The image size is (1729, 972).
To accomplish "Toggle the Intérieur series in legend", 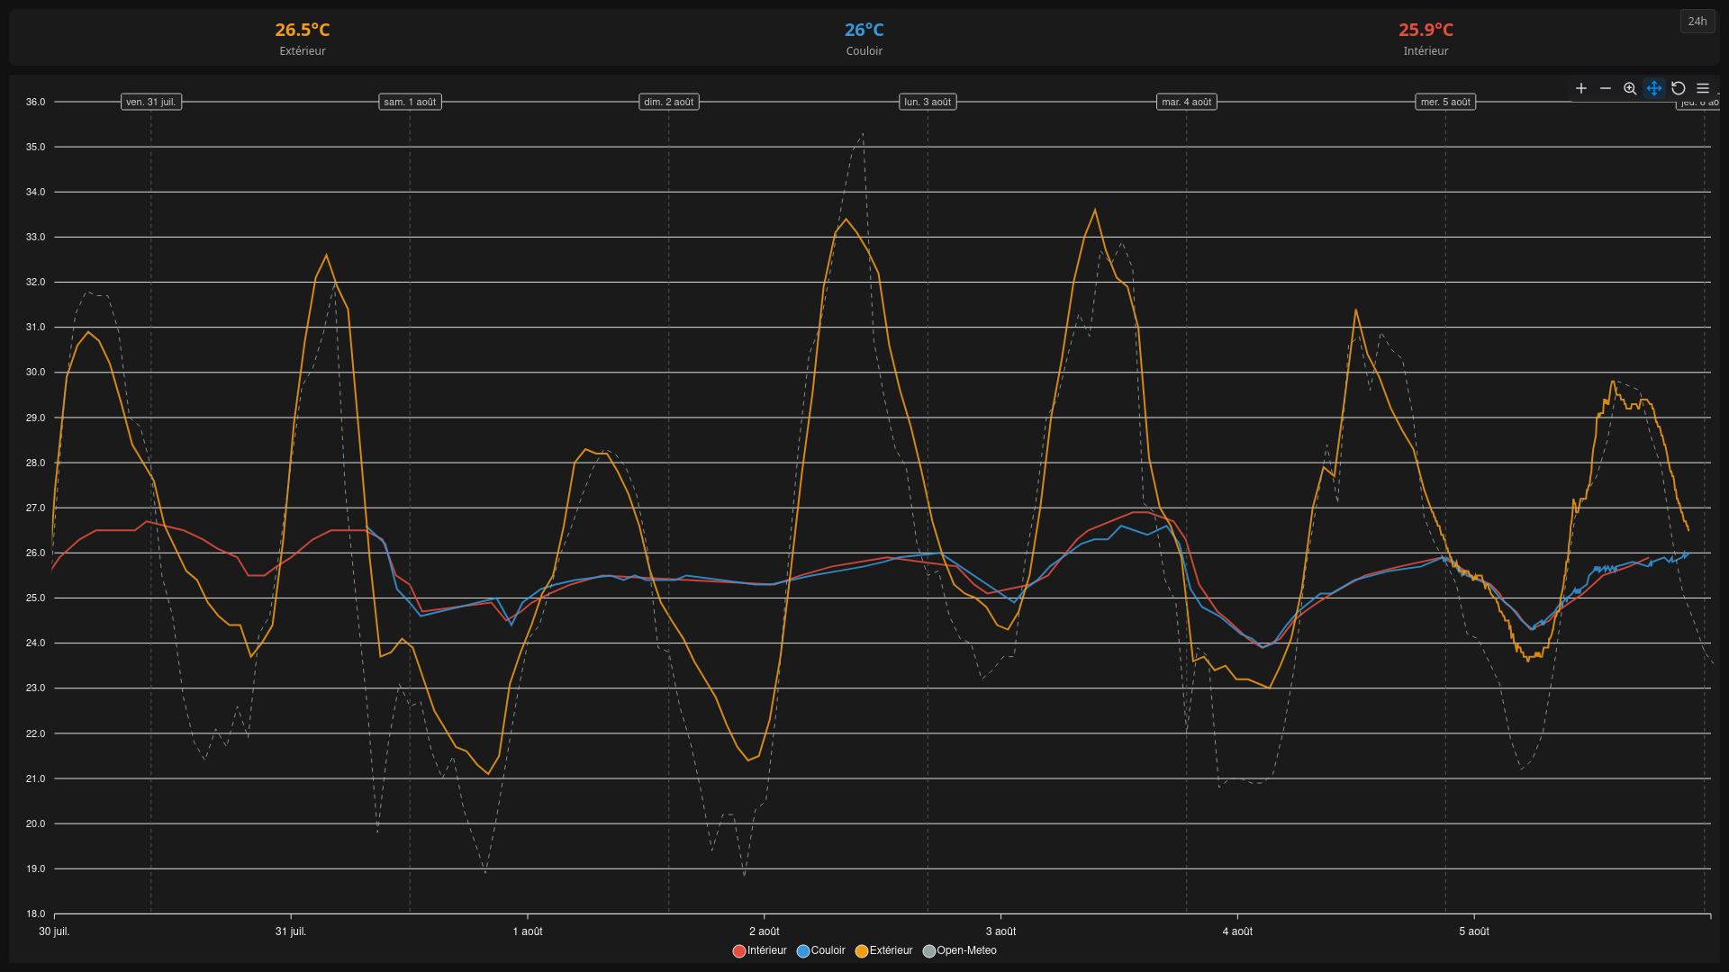I will (x=760, y=950).
